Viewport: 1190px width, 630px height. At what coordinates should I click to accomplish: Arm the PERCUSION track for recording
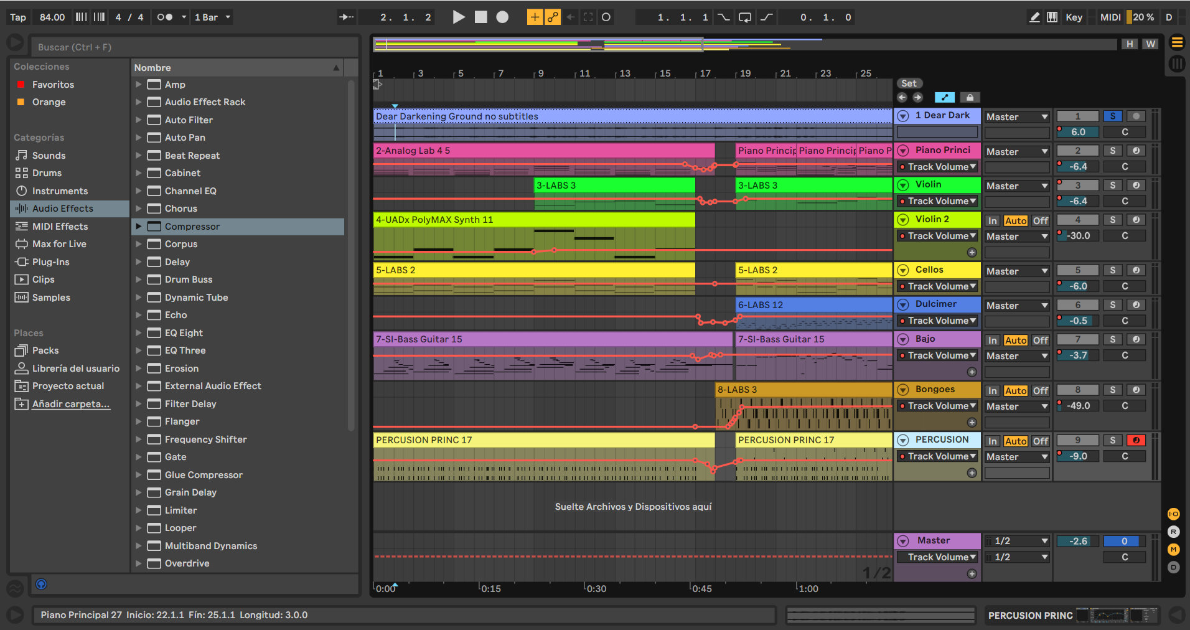tap(1136, 441)
